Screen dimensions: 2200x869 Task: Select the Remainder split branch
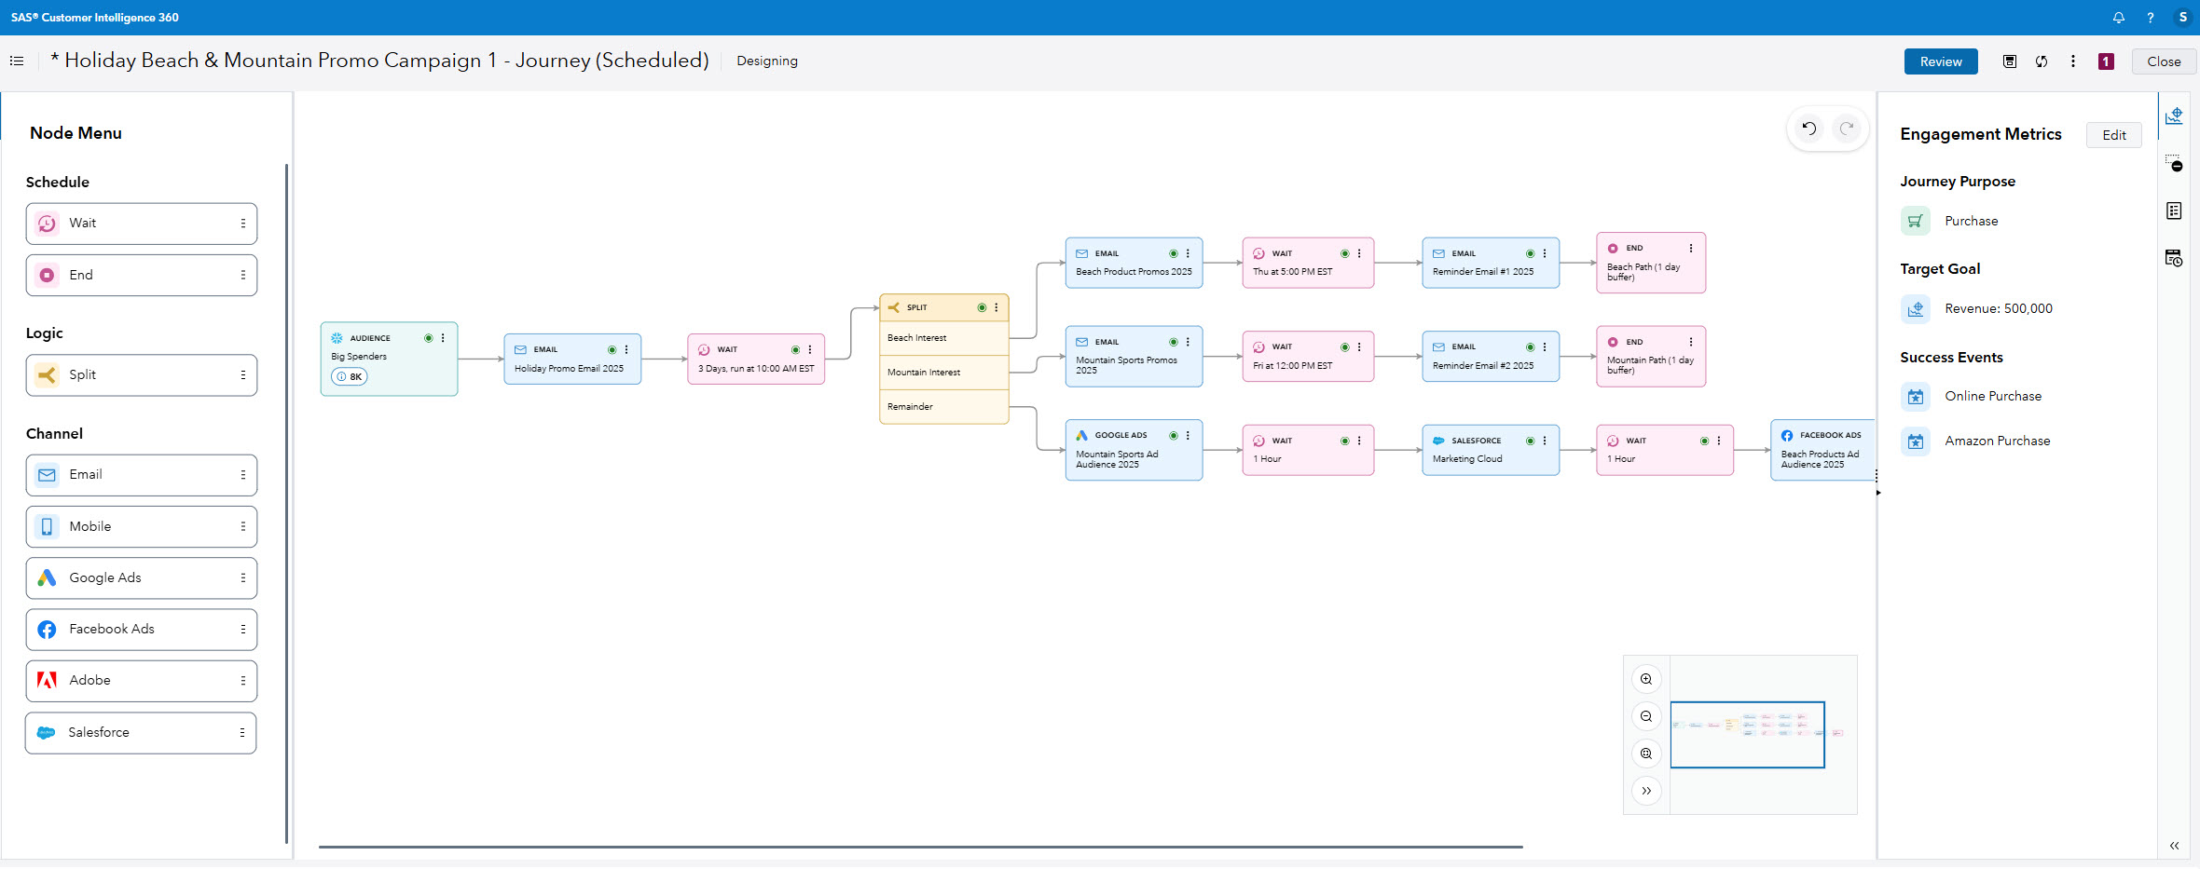pyautogui.click(x=944, y=407)
